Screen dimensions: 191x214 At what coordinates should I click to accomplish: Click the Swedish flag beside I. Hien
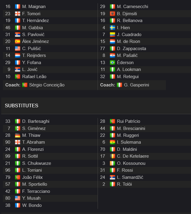point(113,28)
